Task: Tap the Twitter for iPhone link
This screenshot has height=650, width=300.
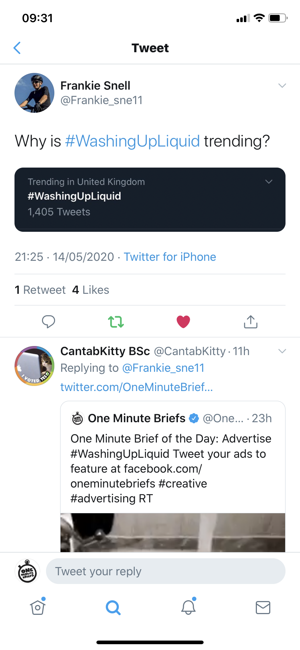Action: coord(170,257)
